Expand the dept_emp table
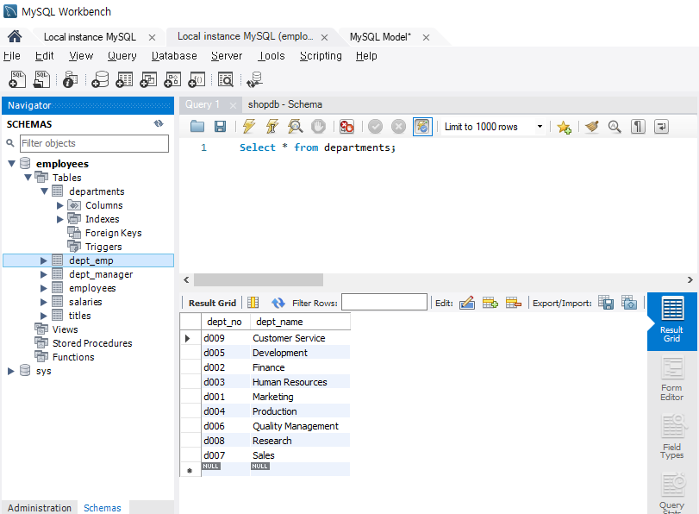Viewport: 699px width, 514px height. pos(44,260)
